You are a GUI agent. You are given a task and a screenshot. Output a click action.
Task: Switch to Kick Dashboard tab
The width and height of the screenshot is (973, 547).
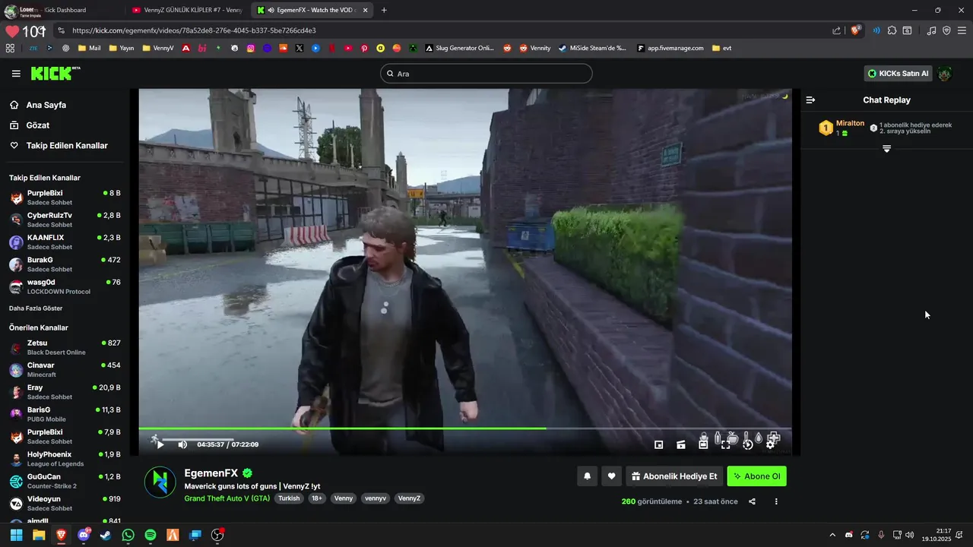(x=65, y=10)
